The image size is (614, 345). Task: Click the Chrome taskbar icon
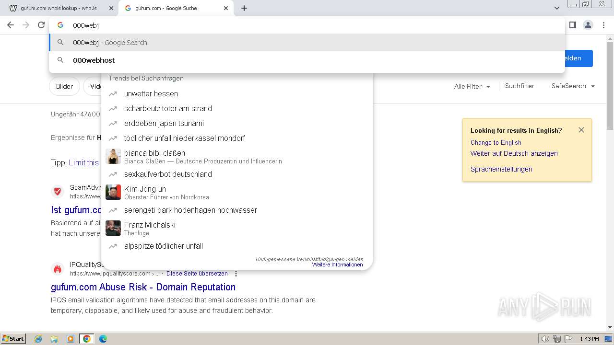[87, 339]
